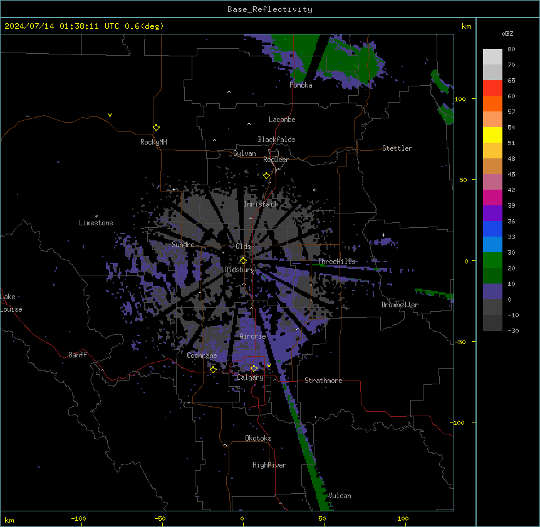Click the Cochrane label

(x=202, y=356)
